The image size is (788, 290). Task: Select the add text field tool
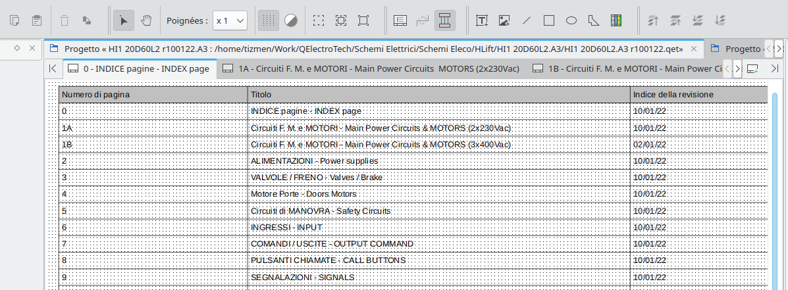[482, 20]
